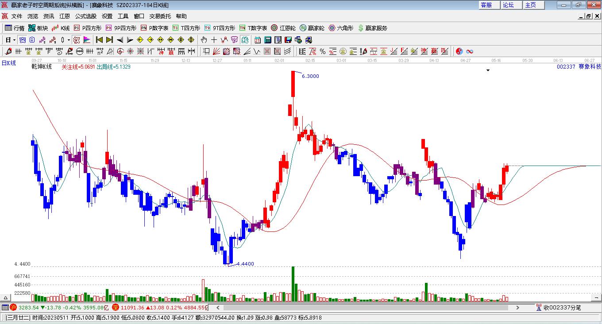This screenshot has width=602, height=324.
Task: Jump to first bar with skip-to-start icon
Action: [x=99, y=40]
